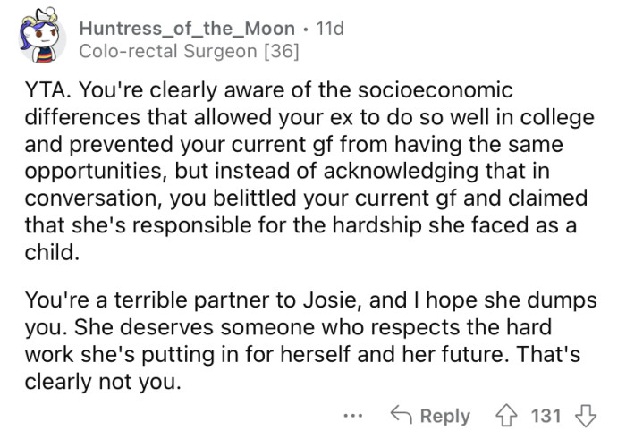
Task: Click the YTA verdict at comment start
Action: pyautogui.click(x=45, y=93)
